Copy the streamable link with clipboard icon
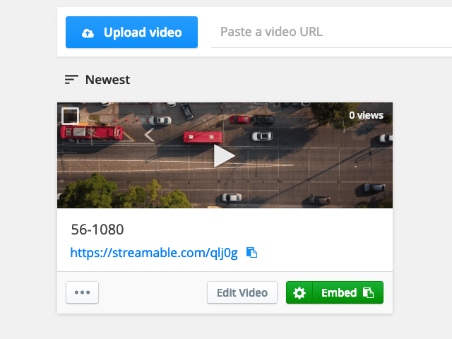The width and height of the screenshot is (452, 339). [251, 253]
